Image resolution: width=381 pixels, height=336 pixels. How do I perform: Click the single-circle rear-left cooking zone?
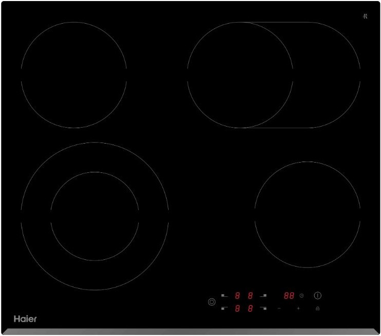(74, 75)
